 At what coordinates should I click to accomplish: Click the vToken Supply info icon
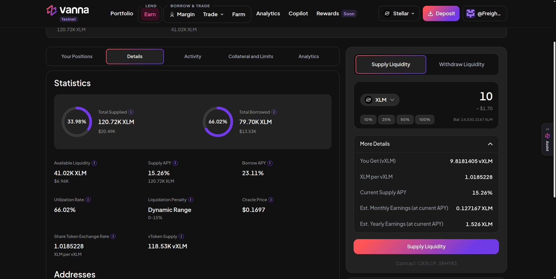point(181,236)
